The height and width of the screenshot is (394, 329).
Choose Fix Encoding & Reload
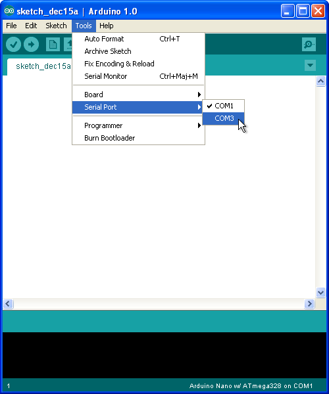pyautogui.click(x=138, y=64)
